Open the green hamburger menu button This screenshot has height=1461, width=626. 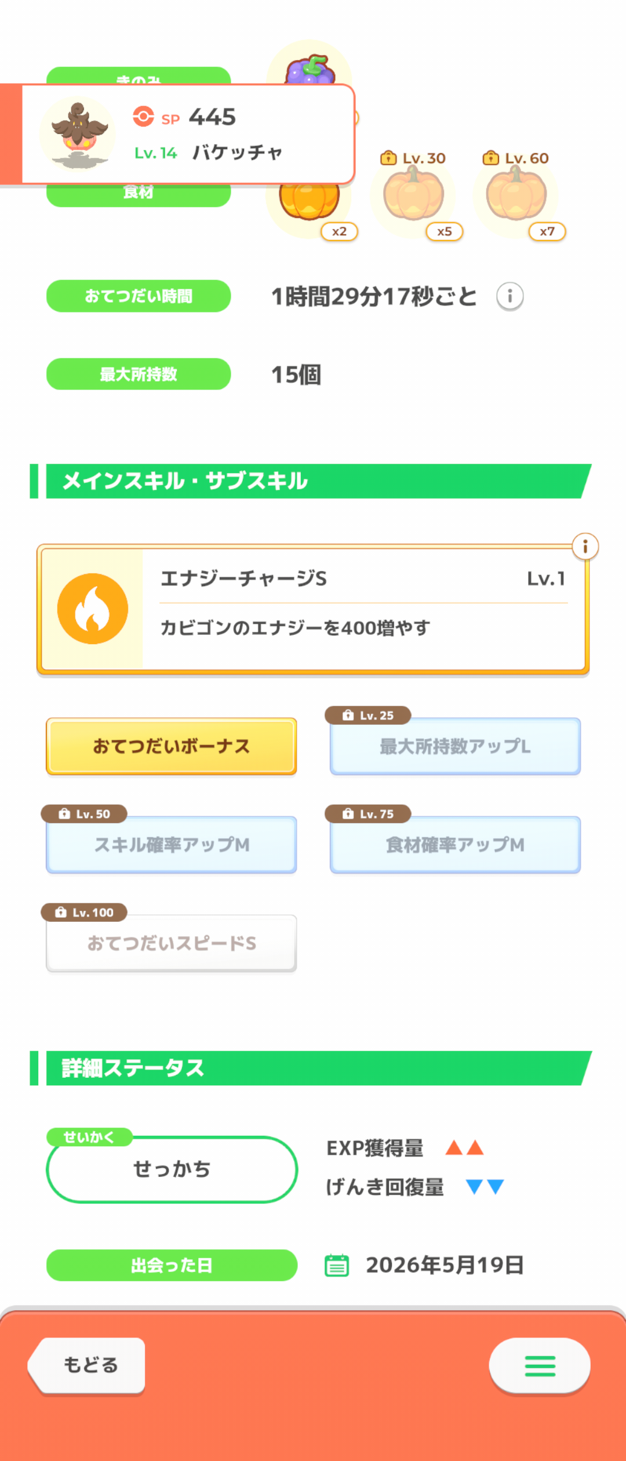[540, 1366]
